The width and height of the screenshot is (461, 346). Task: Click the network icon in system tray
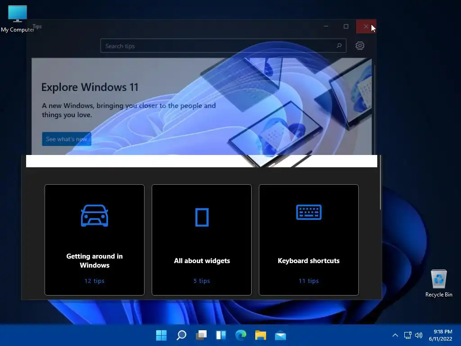coord(407,335)
